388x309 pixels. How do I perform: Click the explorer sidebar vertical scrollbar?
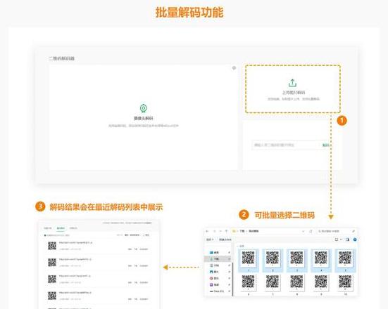[x=232, y=279]
